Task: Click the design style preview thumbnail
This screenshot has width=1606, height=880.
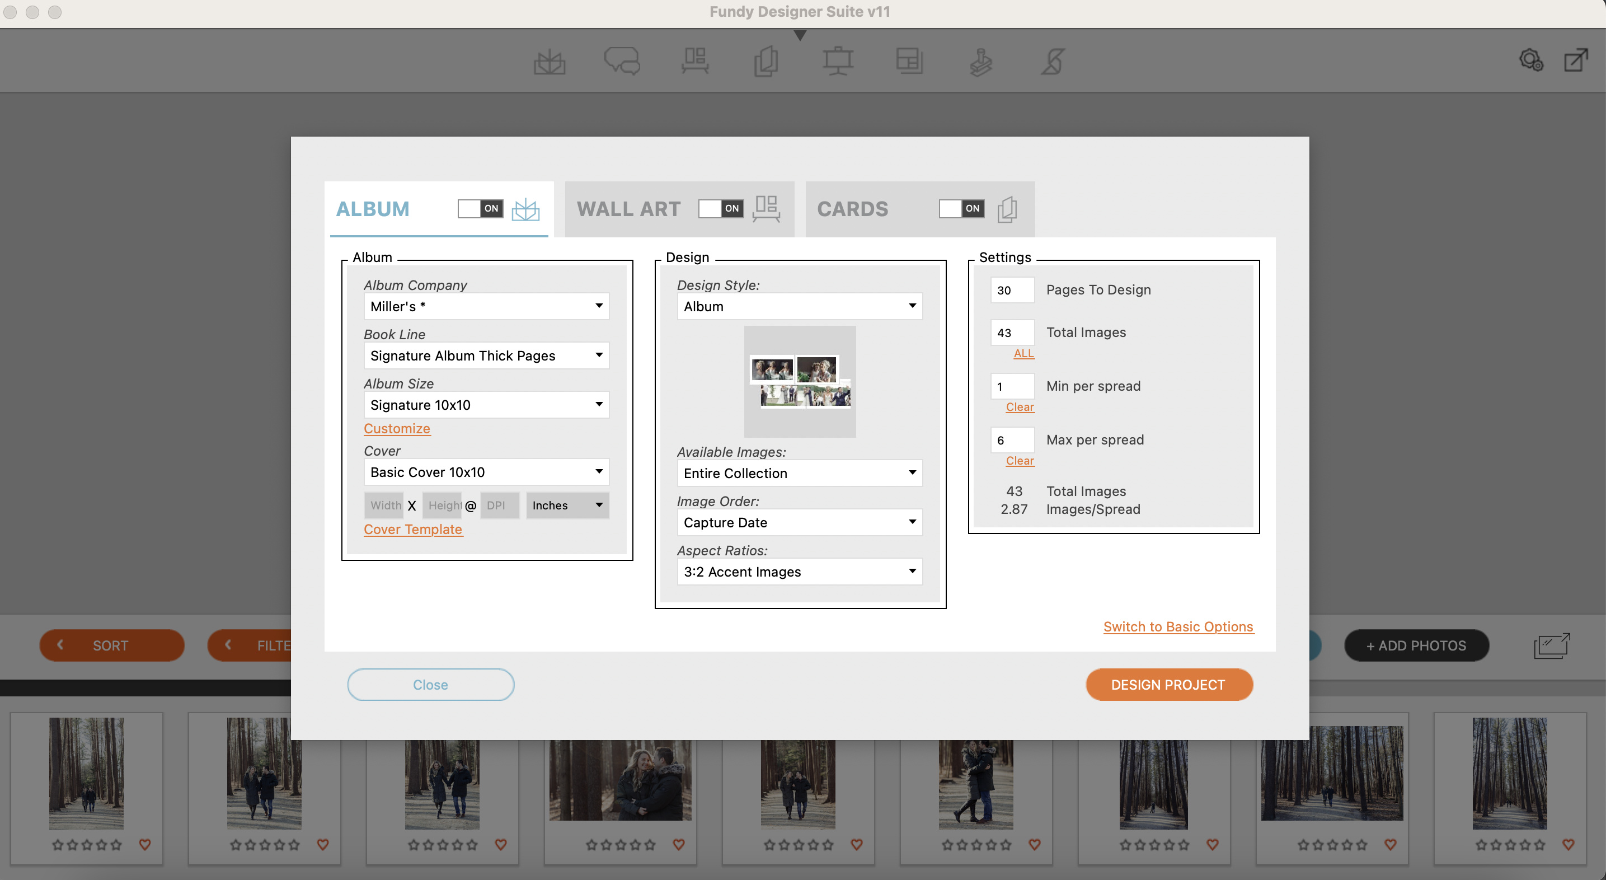Action: tap(800, 382)
